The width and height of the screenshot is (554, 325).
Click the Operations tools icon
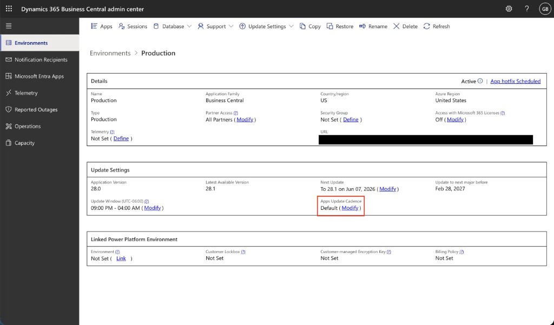9,126
